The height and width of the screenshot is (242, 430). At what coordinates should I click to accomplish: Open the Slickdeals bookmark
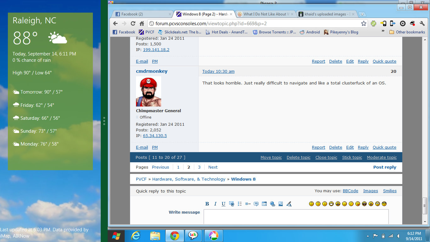pyautogui.click(x=180, y=32)
